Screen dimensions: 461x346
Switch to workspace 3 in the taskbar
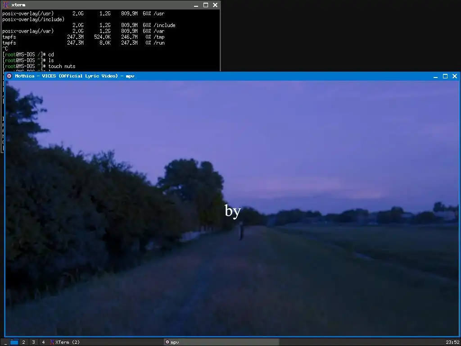click(33, 342)
